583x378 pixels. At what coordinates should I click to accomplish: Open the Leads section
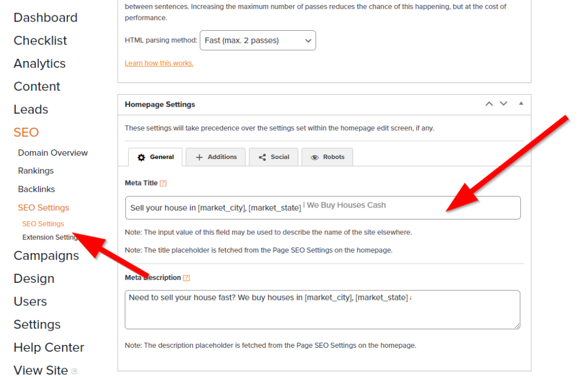coord(31,109)
